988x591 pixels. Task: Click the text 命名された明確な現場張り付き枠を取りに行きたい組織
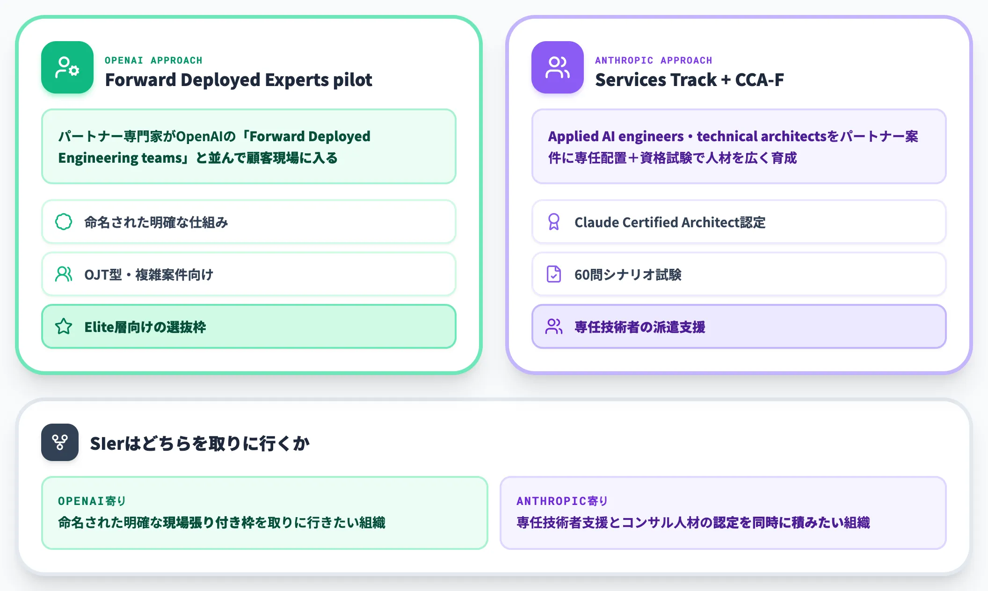coord(222,522)
